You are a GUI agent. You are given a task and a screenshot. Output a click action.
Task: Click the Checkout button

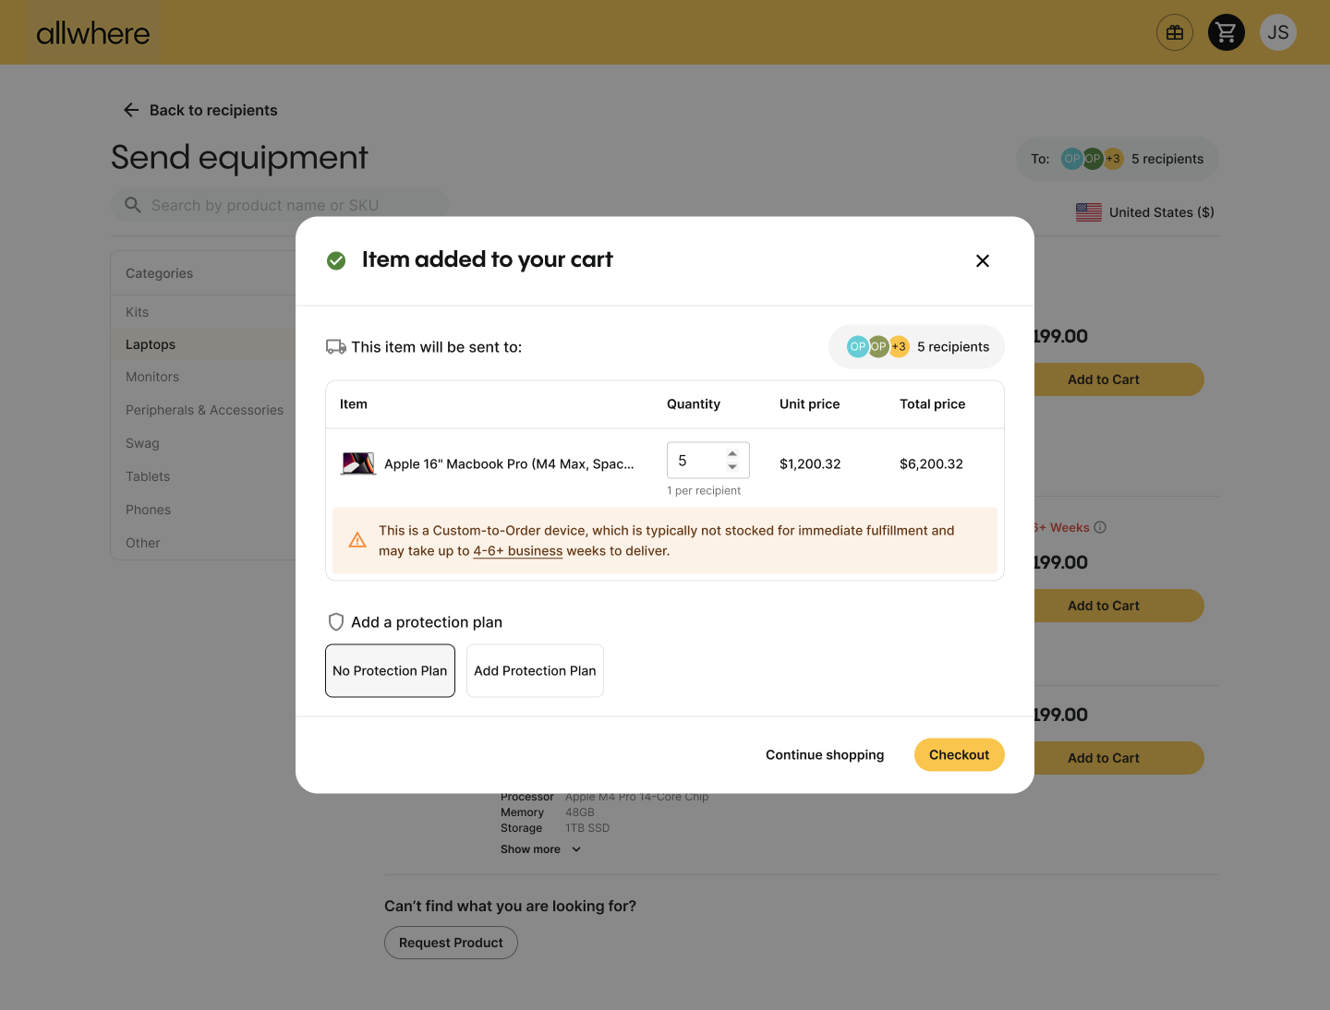point(959,755)
